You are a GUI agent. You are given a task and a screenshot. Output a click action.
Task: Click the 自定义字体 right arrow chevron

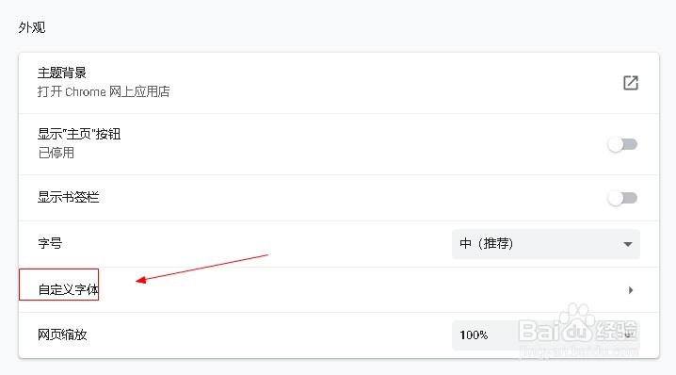coord(631,290)
